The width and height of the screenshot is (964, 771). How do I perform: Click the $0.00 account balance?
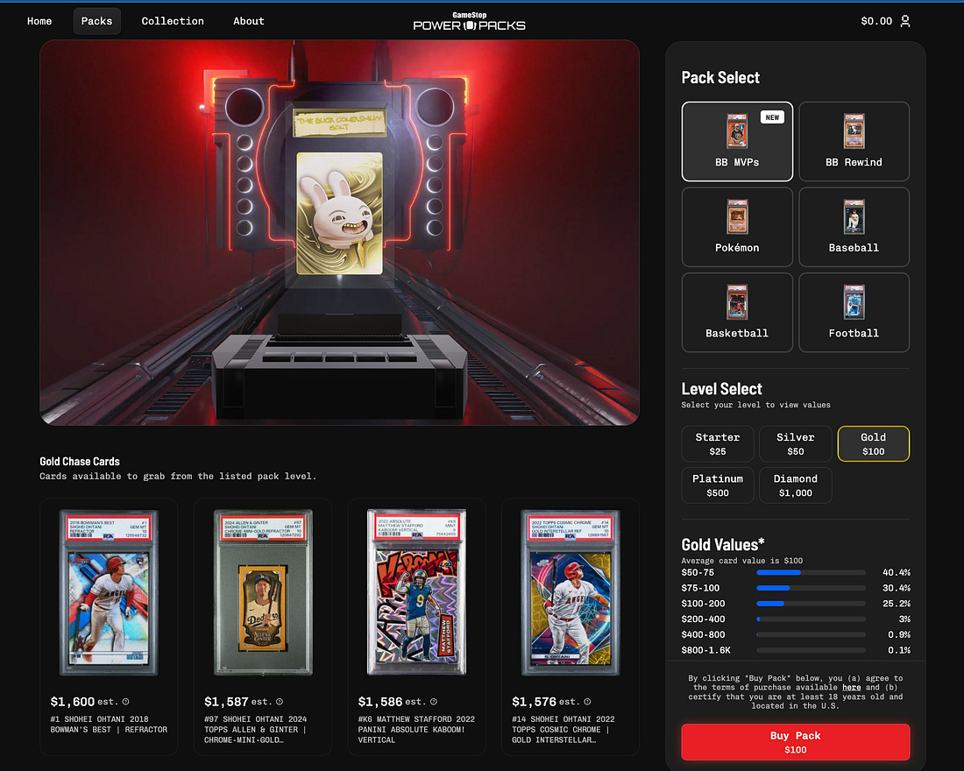click(x=876, y=21)
